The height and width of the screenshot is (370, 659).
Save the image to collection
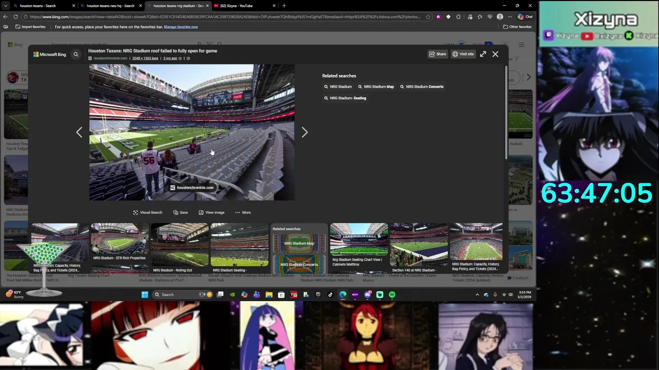(181, 212)
